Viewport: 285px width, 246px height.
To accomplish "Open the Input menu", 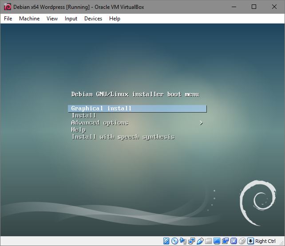I will [x=71, y=19].
